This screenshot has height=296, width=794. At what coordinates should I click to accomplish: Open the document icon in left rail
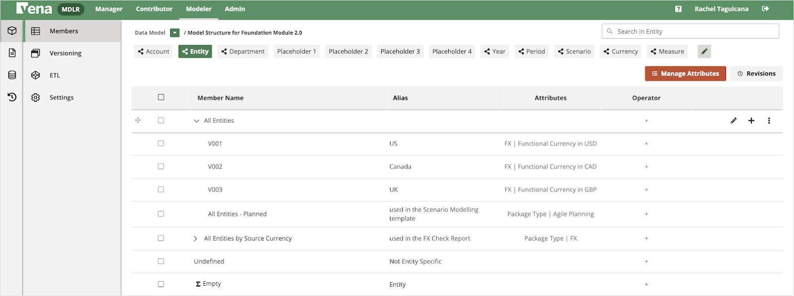click(x=12, y=53)
